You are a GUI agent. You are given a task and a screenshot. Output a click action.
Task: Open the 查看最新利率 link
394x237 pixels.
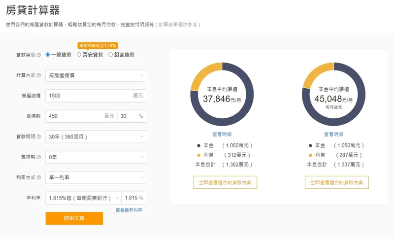tap(129, 210)
